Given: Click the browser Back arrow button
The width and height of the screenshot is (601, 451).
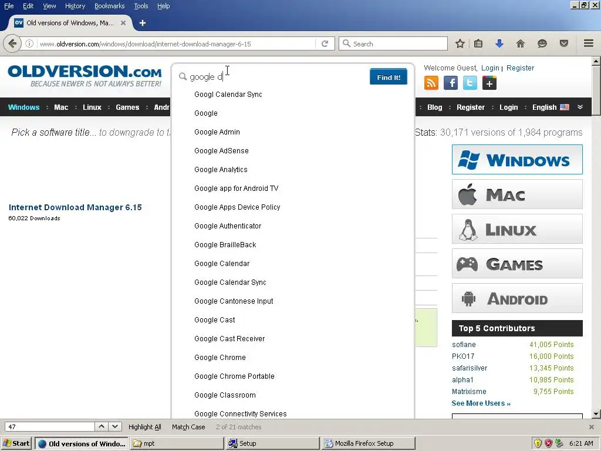Looking at the screenshot, I should (12, 43).
